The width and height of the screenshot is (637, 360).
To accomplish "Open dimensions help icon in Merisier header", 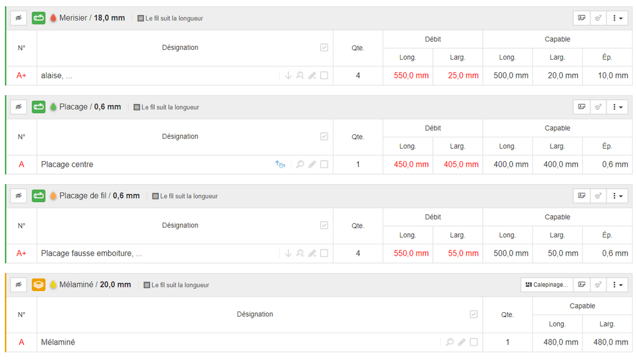I will click(582, 18).
